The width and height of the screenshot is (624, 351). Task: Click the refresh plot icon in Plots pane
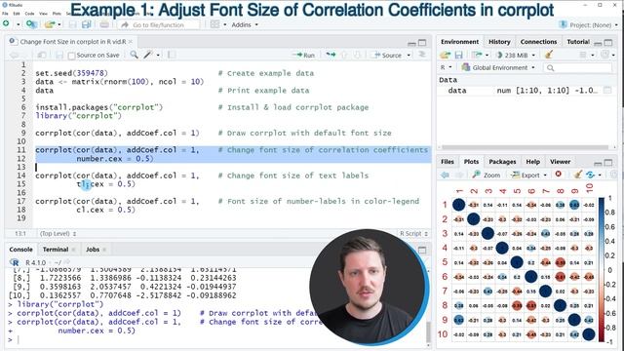tap(591, 175)
